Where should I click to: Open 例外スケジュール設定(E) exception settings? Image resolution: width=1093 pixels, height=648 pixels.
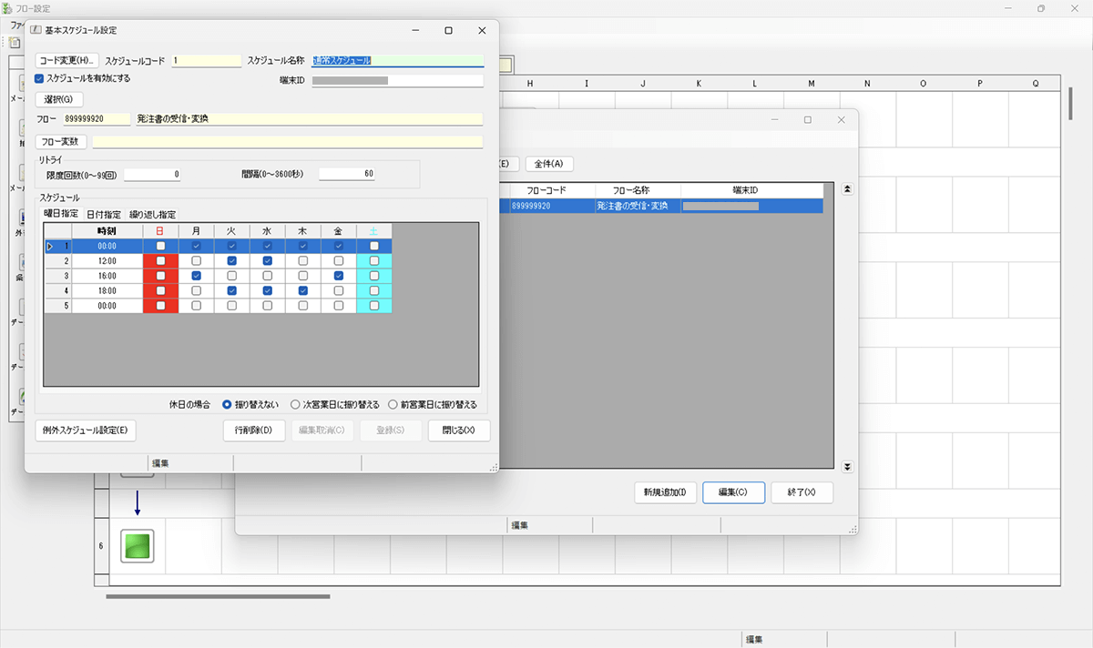(x=85, y=430)
